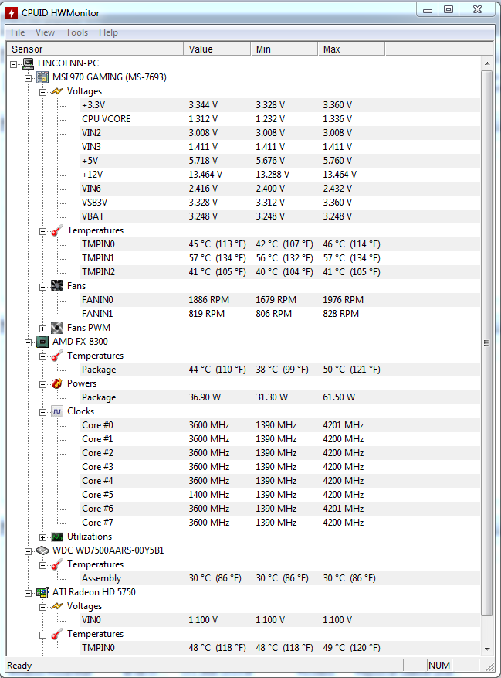Open the File menu
Viewport: 501px width, 678px height.
[18, 32]
